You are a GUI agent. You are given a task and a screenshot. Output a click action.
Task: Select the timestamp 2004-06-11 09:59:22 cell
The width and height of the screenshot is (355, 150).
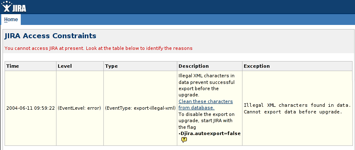pos(31,108)
